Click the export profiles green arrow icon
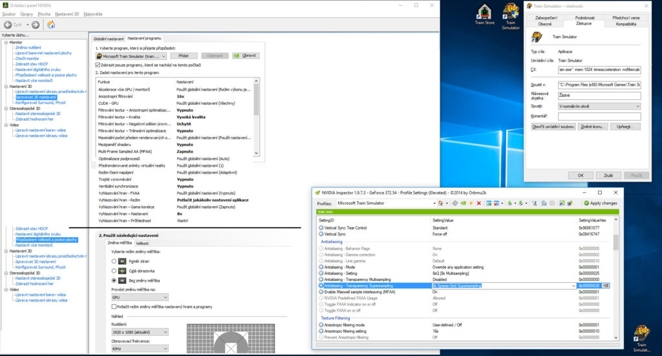This screenshot has height=356, width=662. coord(509,204)
